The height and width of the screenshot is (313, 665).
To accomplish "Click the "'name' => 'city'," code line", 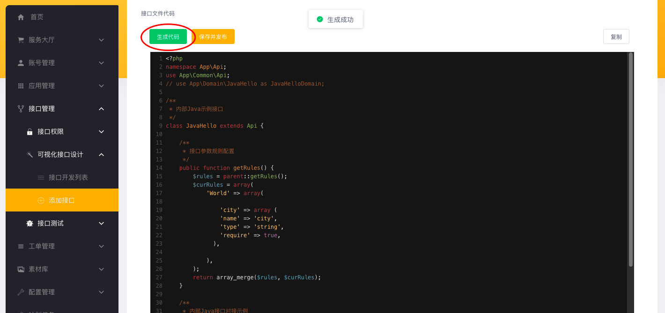I will coord(249,218).
